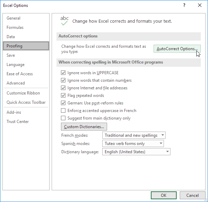Viewport: 208px width, 202px height.
Task: Open Ease of Access settings
Action: (26, 74)
